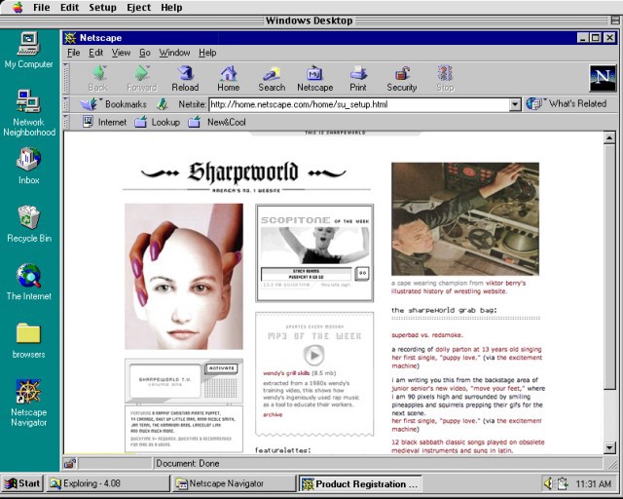Open Netscape's Go menu

click(145, 53)
